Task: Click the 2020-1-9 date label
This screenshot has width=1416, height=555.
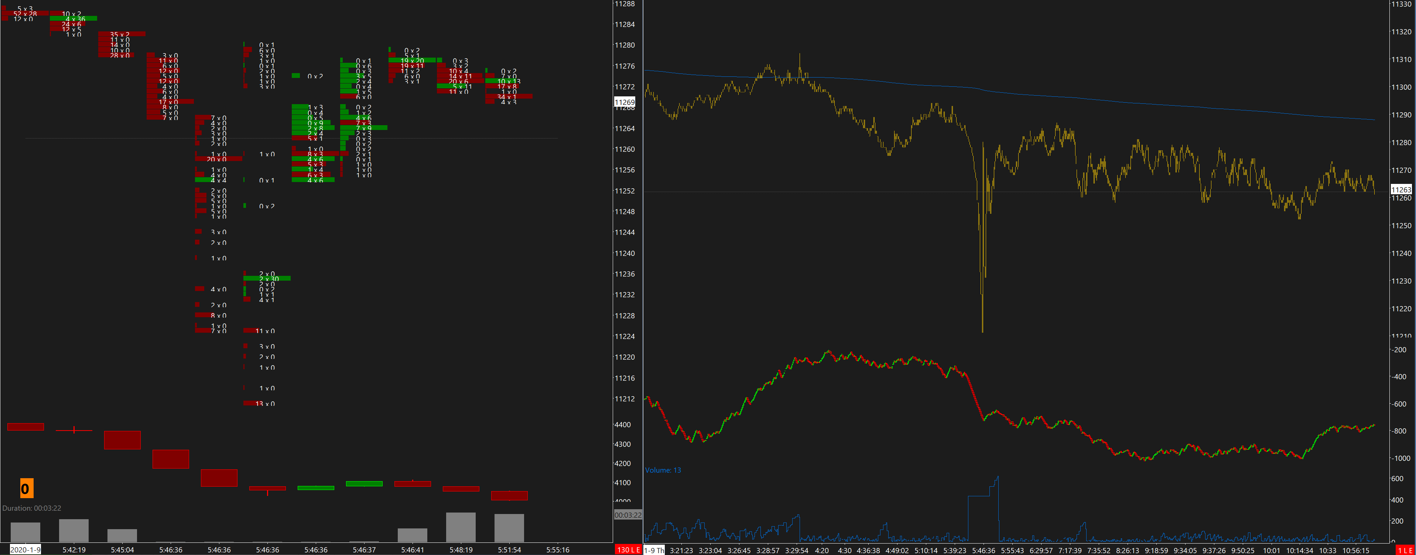Action: click(x=25, y=549)
